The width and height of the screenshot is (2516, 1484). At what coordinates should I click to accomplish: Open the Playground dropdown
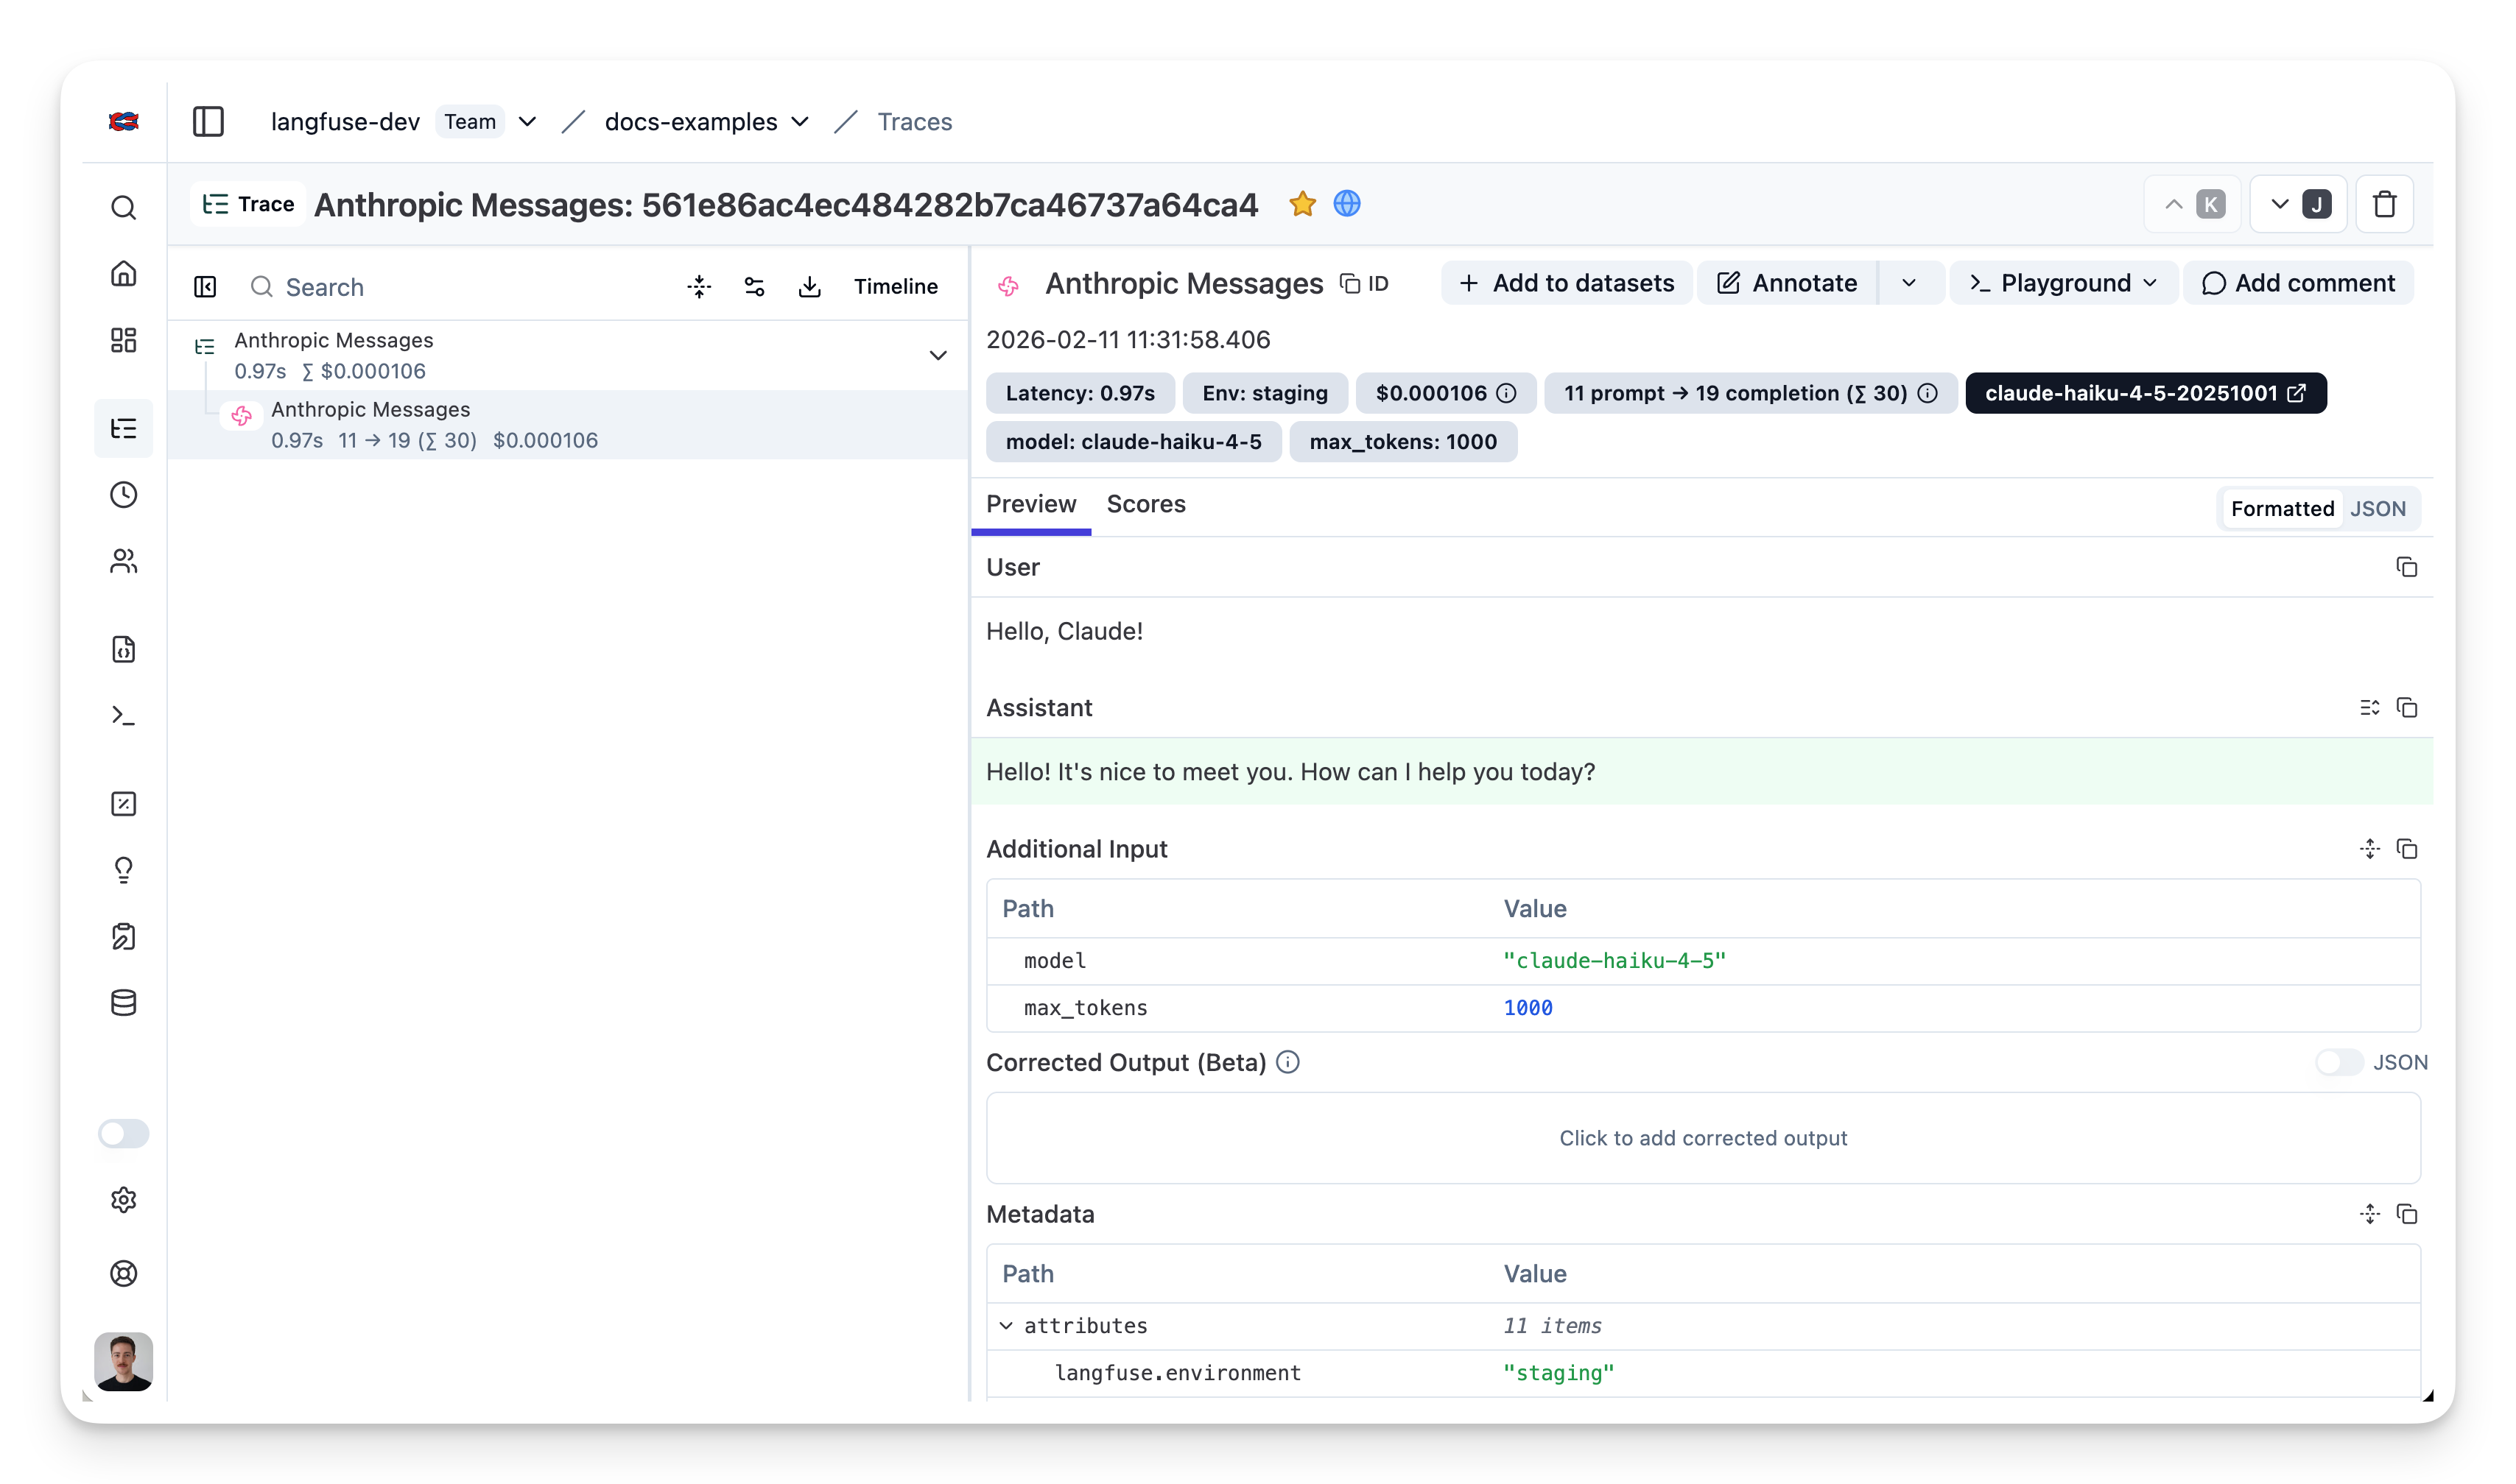[2064, 283]
